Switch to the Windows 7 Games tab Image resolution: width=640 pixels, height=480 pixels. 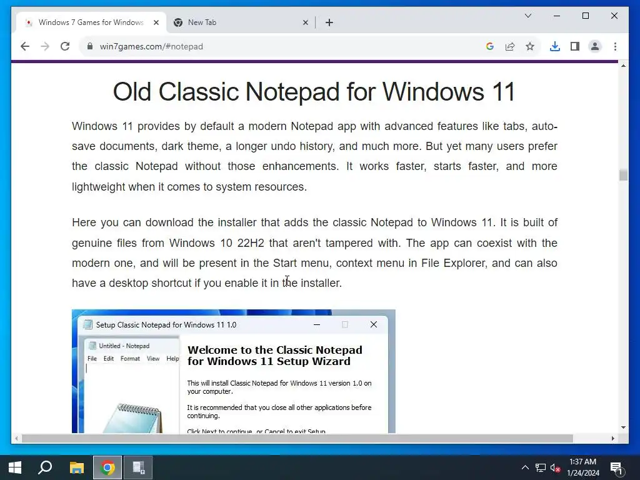click(x=91, y=22)
